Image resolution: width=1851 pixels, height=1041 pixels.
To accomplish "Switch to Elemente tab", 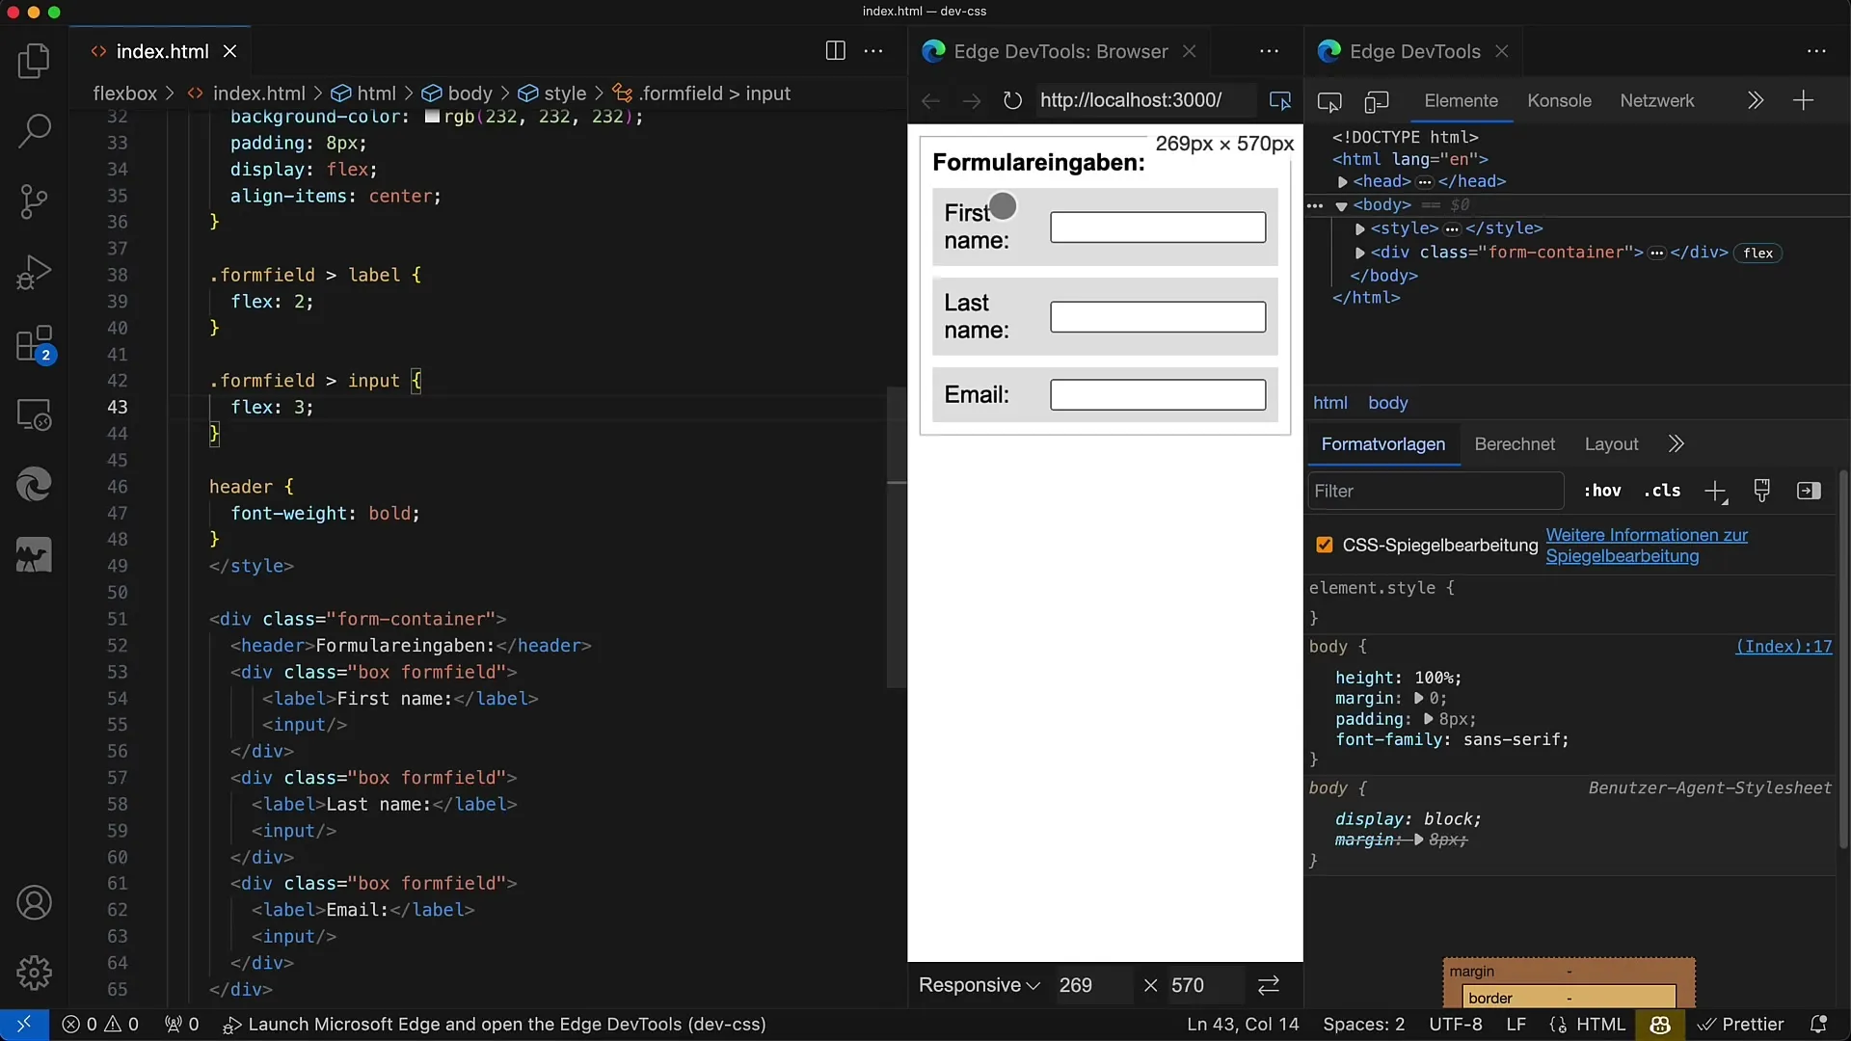I will (x=1461, y=100).
